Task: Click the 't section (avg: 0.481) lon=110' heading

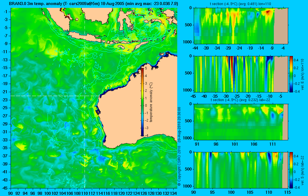Action: (241, 4)
